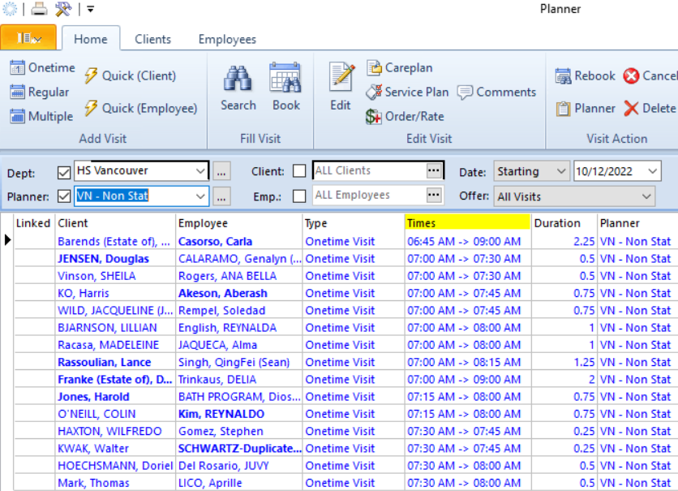Click the Print icon
678x491 pixels.
(x=38, y=9)
